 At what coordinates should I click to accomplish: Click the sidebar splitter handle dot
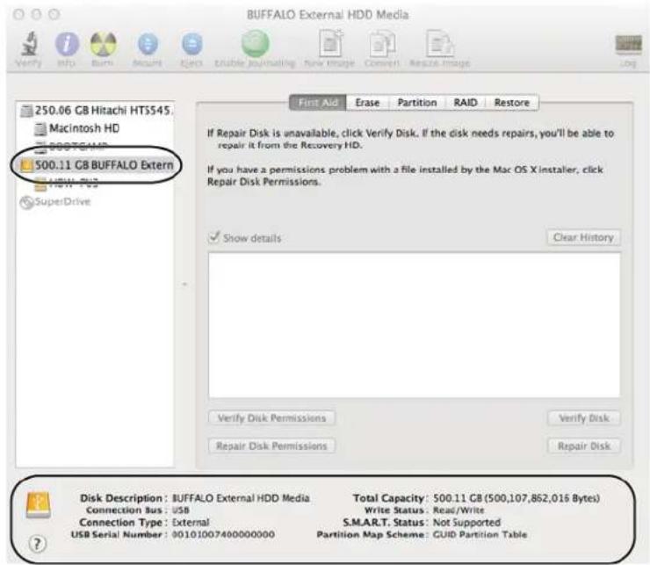tap(184, 284)
